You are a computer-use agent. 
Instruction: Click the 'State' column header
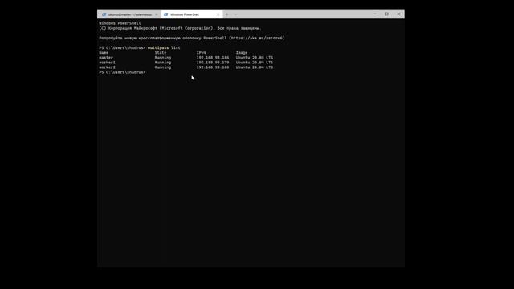coord(161,53)
